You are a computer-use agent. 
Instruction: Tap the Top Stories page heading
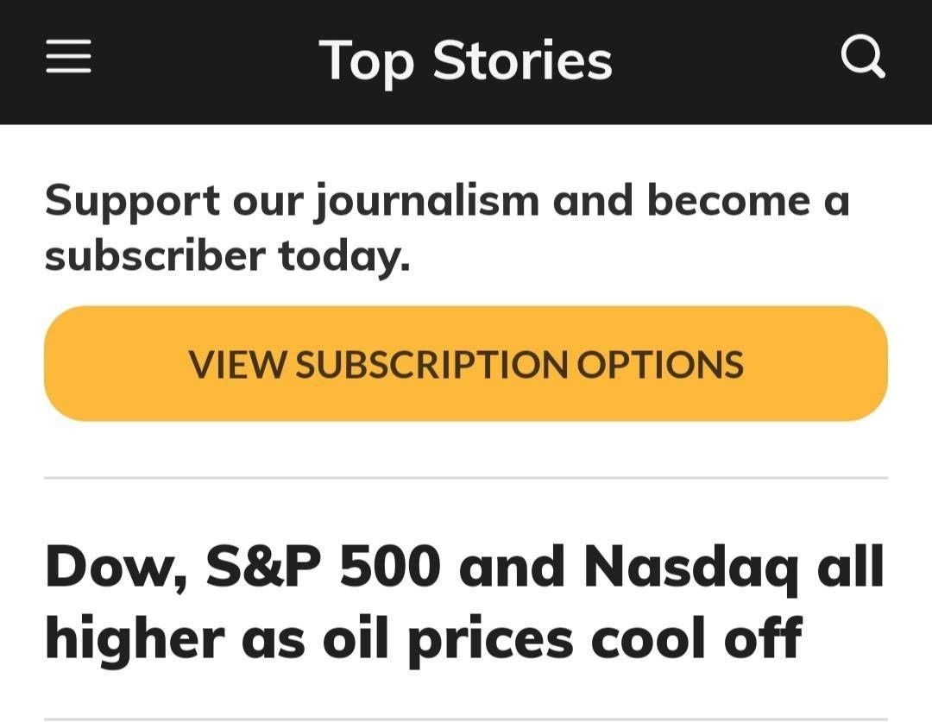465,60
